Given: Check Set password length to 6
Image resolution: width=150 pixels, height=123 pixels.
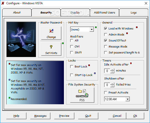Looking at the screenshot, I should [x=106, y=52].
